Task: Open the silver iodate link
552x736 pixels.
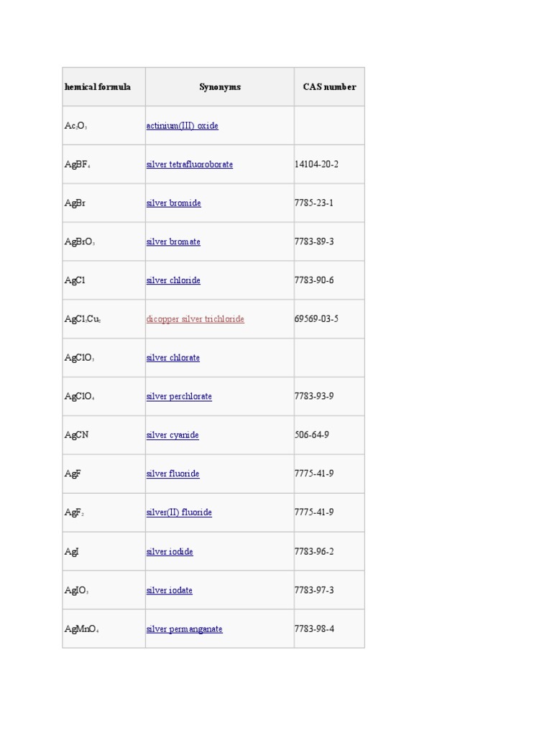Action: [x=169, y=591]
